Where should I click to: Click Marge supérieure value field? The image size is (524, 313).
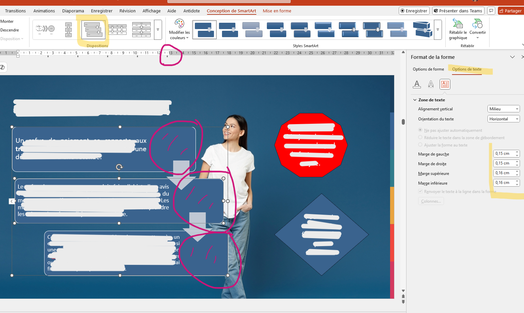coord(504,173)
